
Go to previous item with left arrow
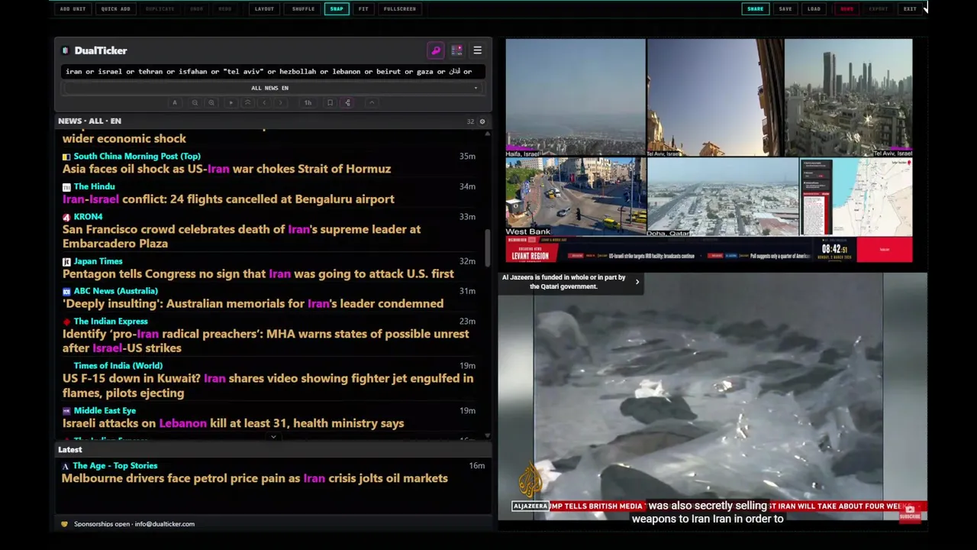[x=264, y=102]
